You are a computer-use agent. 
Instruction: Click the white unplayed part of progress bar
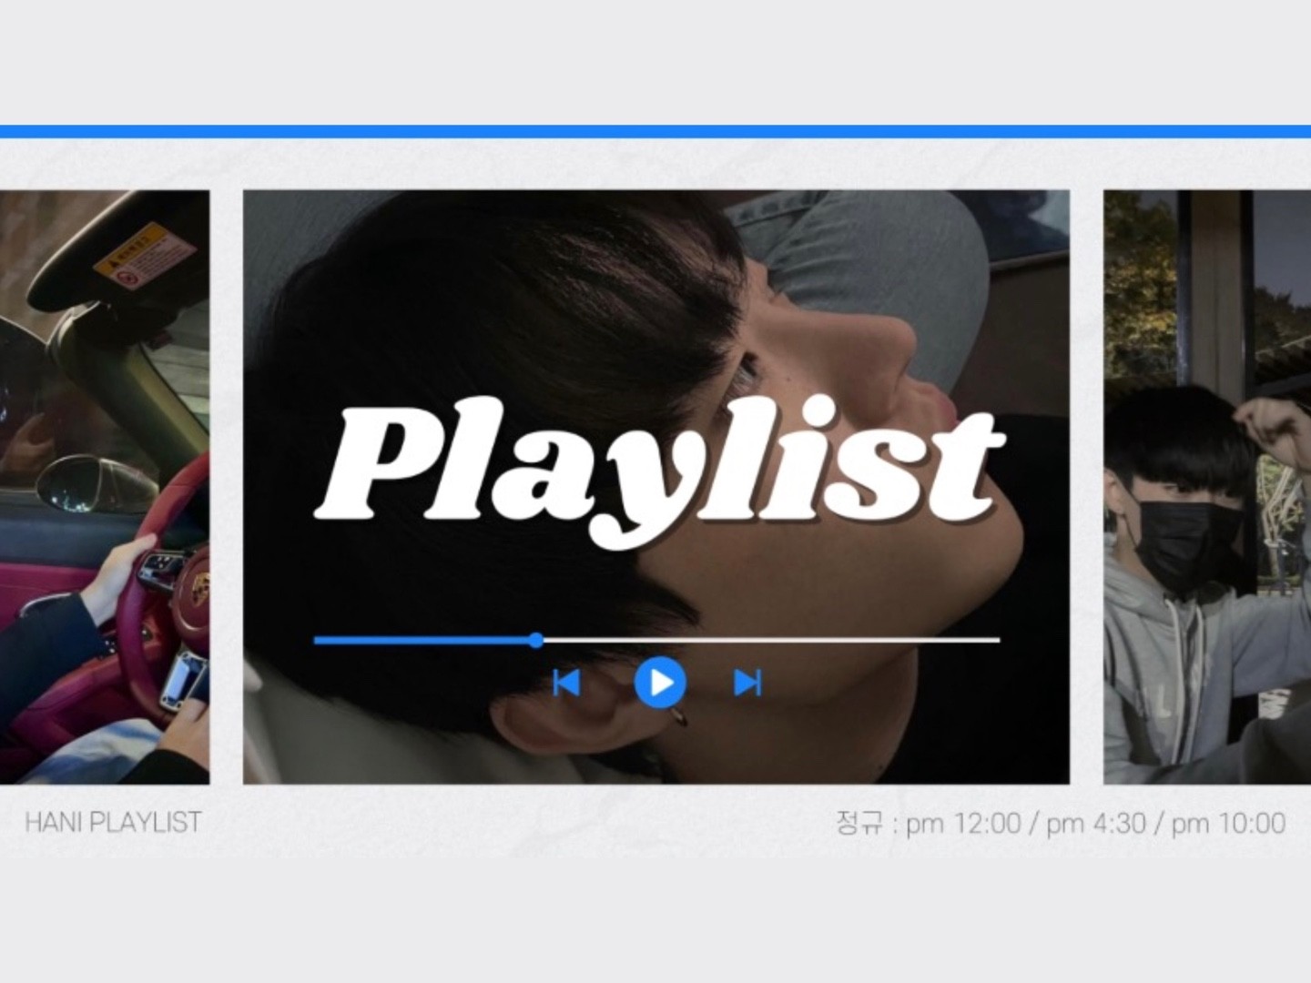tap(769, 640)
